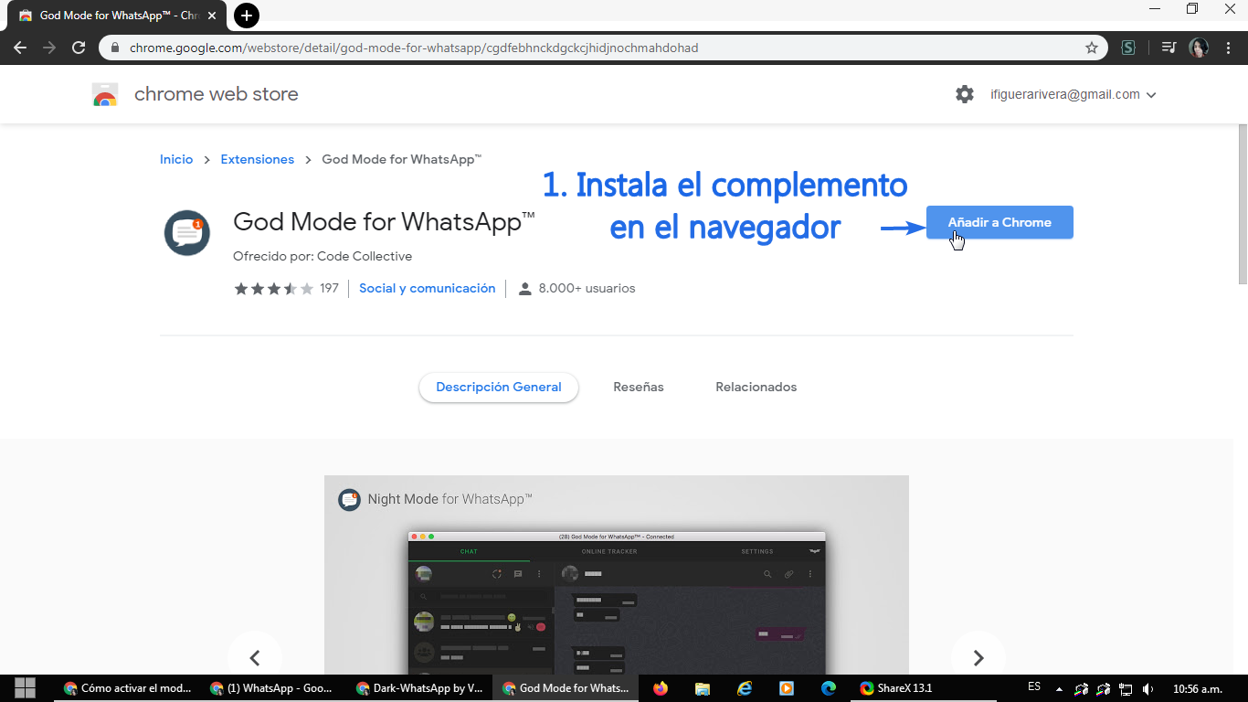The width and height of the screenshot is (1248, 702).
Task: Reload the current page
Action: pos(79,48)
